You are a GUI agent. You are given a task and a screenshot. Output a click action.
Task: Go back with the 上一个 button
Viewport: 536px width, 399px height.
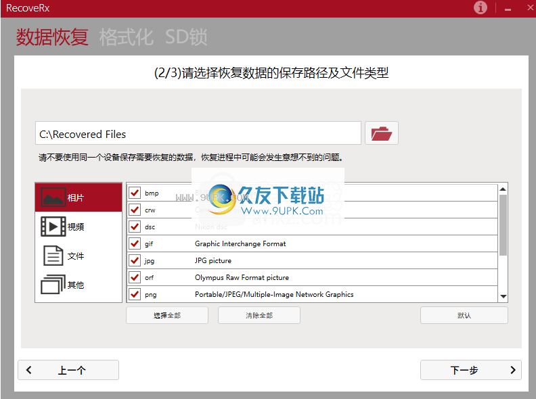pos(68,370)
